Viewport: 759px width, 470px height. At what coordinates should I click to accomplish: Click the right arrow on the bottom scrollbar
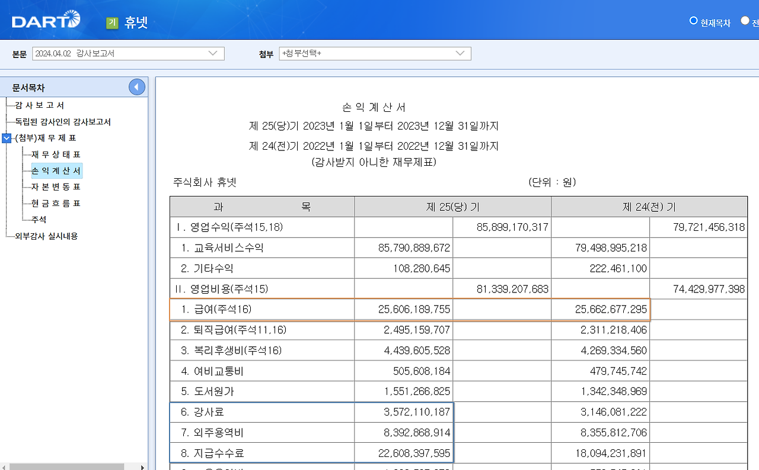pyautogui.click(x=142, y=466)
